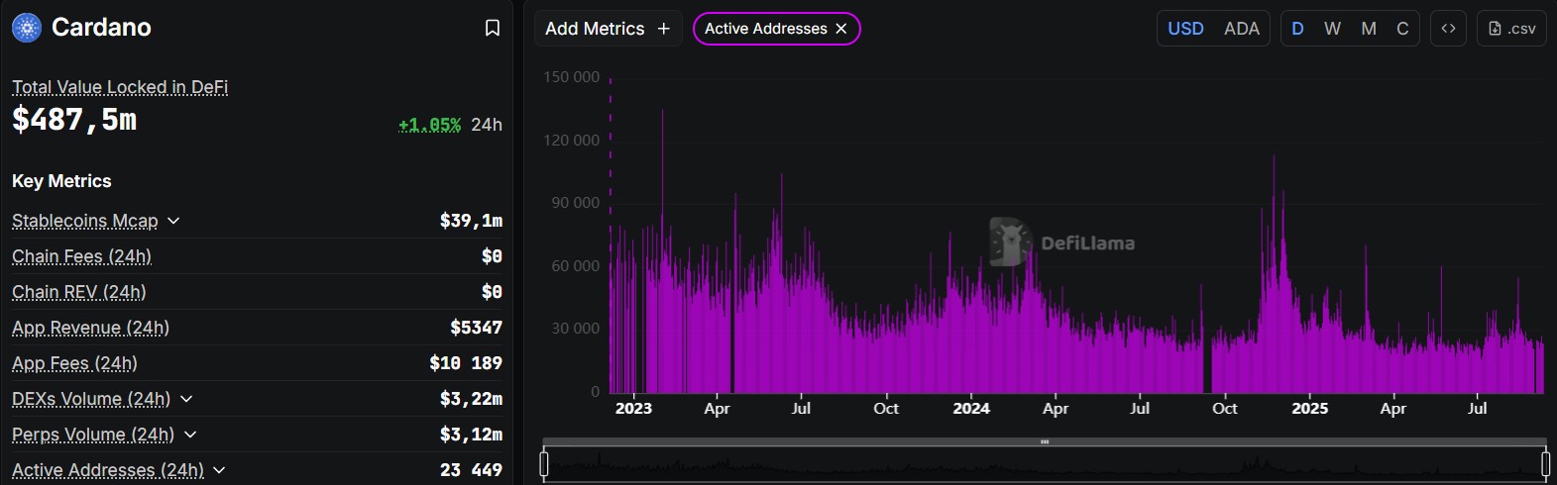Click the $3,12m perps volume value
Screen dimensions: 1557x485
coord(471,435)
